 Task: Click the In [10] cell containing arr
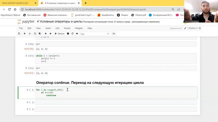(x=116, y=44)
